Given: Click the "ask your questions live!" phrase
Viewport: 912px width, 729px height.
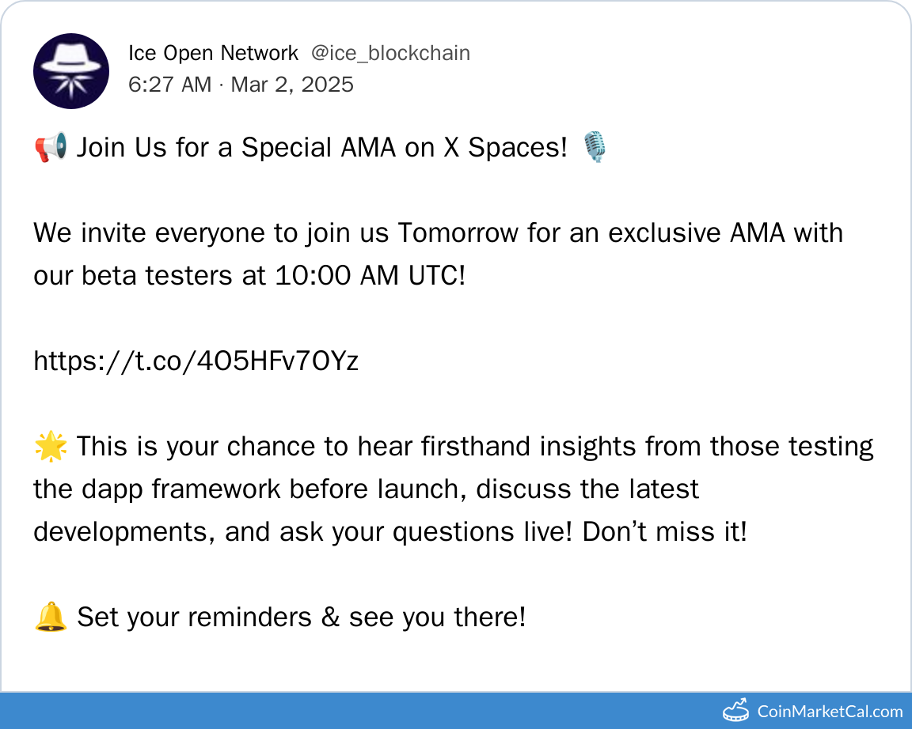Looking at the screenshot, I should pyautogui.click(x=428, y=532).
